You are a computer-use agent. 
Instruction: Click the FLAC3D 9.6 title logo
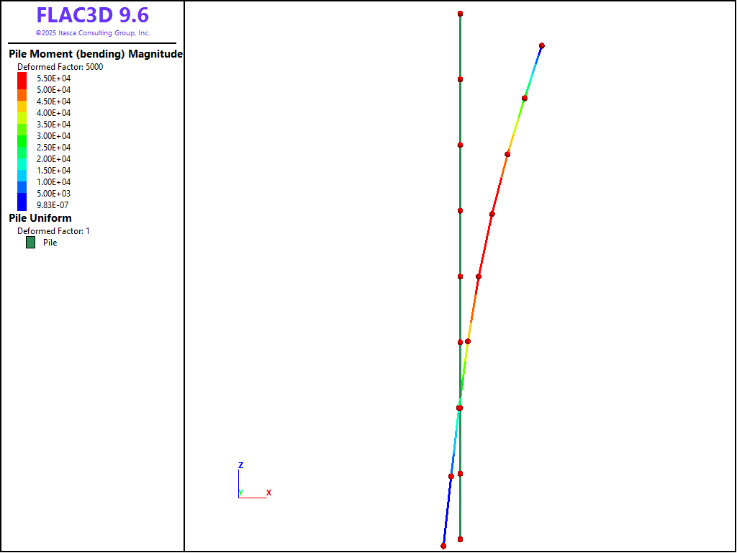(92, 15)
